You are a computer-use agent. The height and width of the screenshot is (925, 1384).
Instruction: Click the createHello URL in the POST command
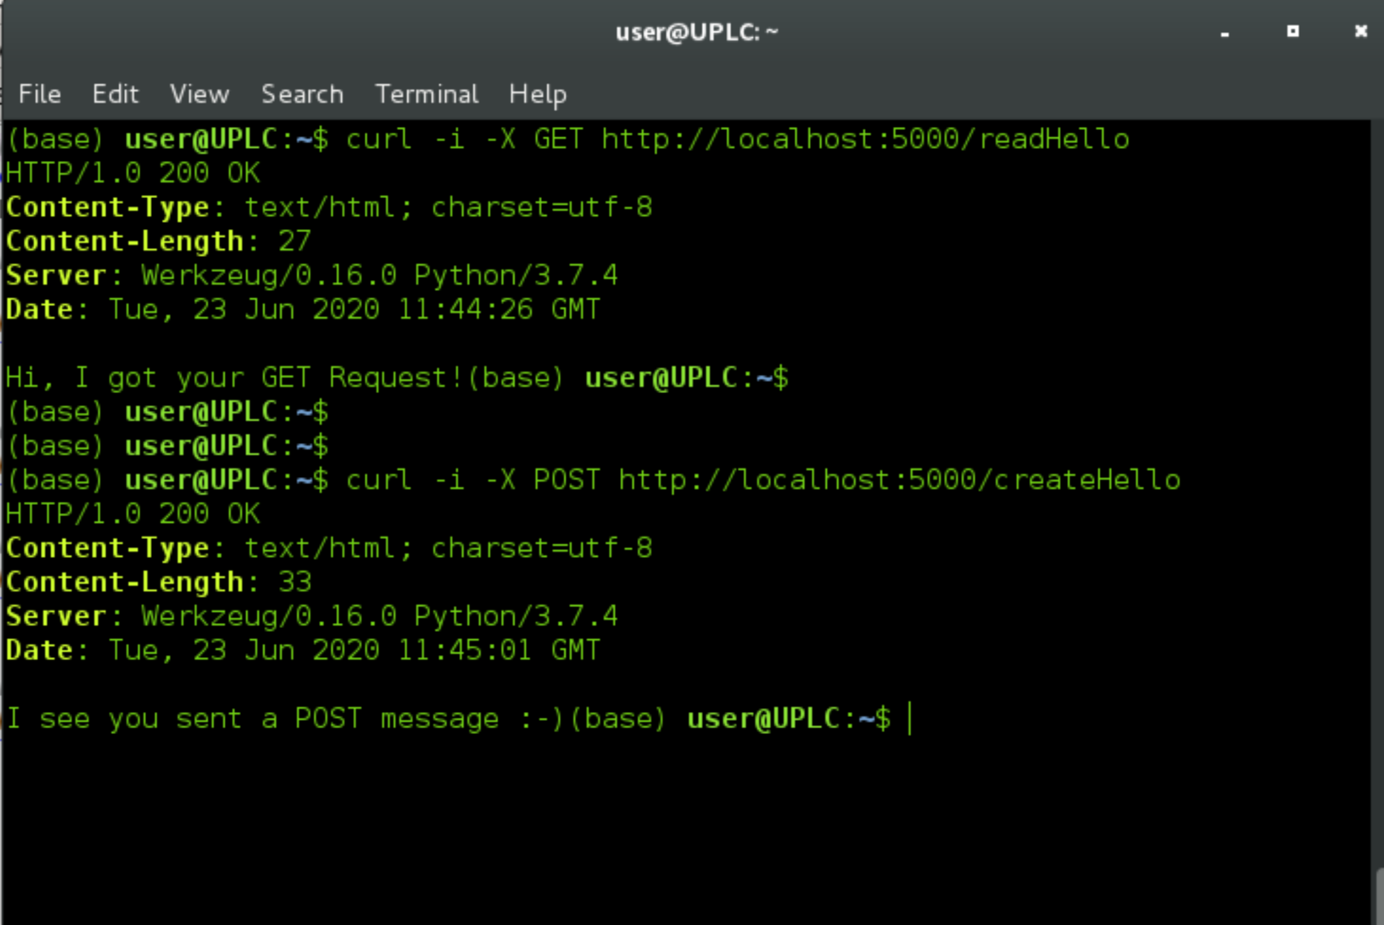click(x=897, y=479)
